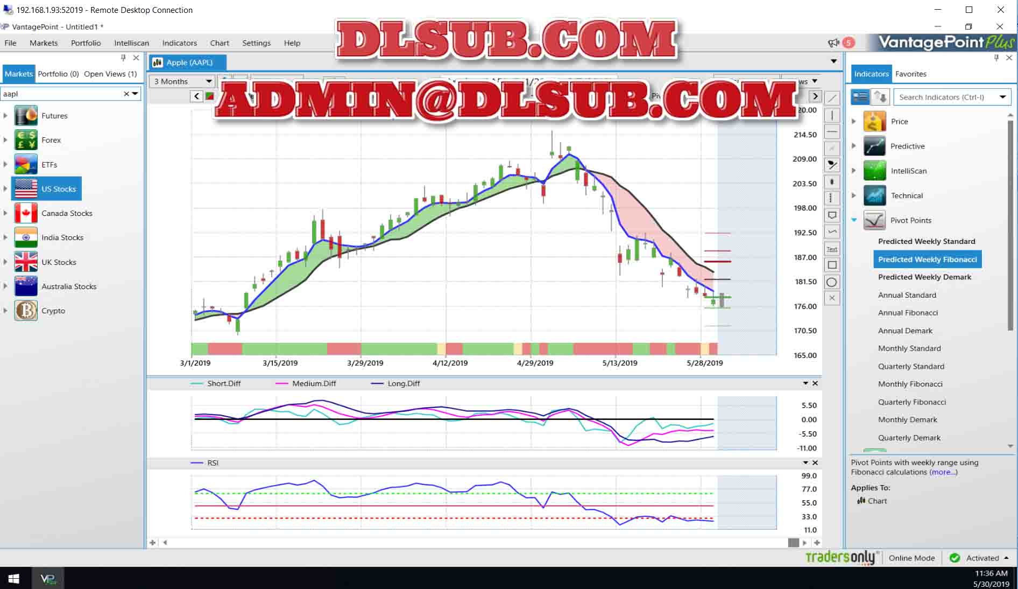Open the Crypto market category icon
Image resolution: width=1018 pixels, height=589 pixels.
point(26,311)
